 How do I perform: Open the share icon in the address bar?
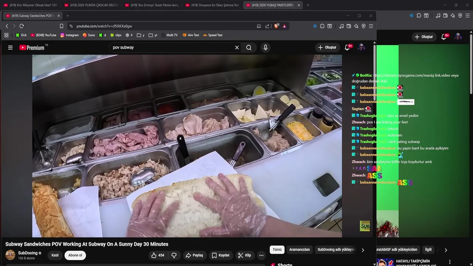coord(267,26)
